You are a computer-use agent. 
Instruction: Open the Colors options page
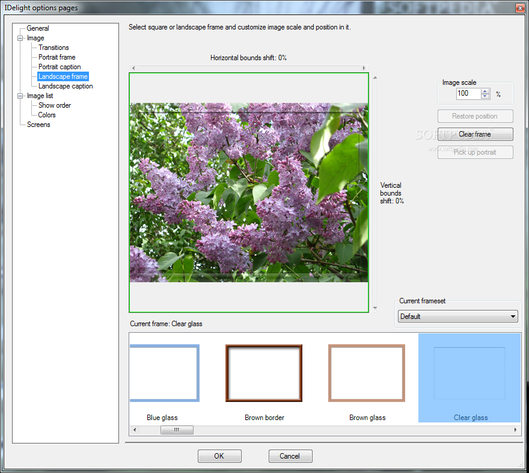(46, 115)
